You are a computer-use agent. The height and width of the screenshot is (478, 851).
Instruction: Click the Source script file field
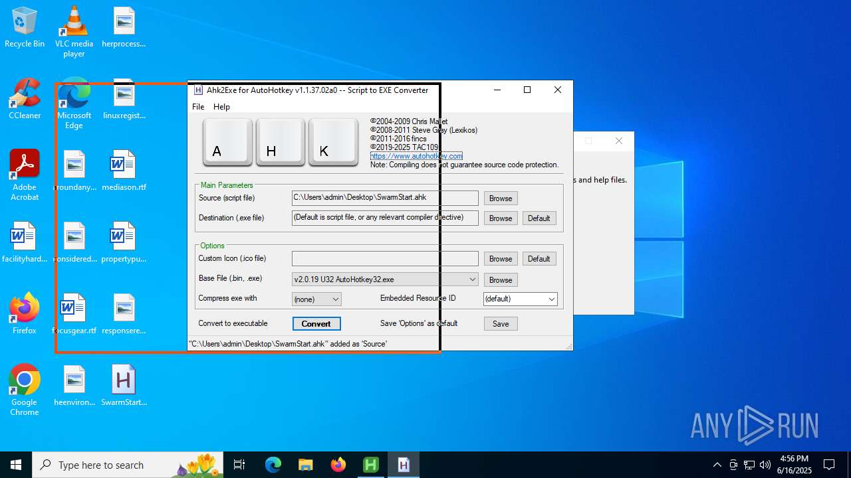(385, 198)
